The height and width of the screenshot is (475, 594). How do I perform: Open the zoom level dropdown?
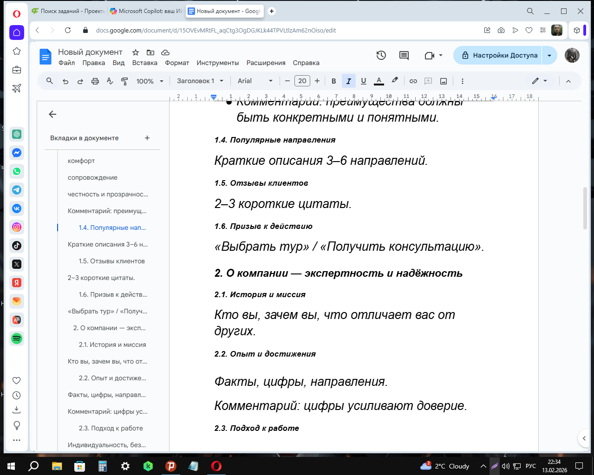click(150, 81)
